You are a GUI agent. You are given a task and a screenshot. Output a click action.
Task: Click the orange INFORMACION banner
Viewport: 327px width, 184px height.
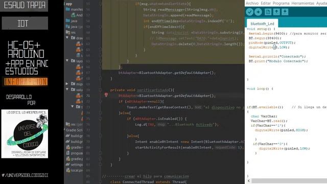tap(26, 82)
